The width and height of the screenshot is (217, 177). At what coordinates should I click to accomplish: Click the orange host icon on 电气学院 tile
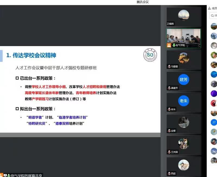(x=169, y=45)
